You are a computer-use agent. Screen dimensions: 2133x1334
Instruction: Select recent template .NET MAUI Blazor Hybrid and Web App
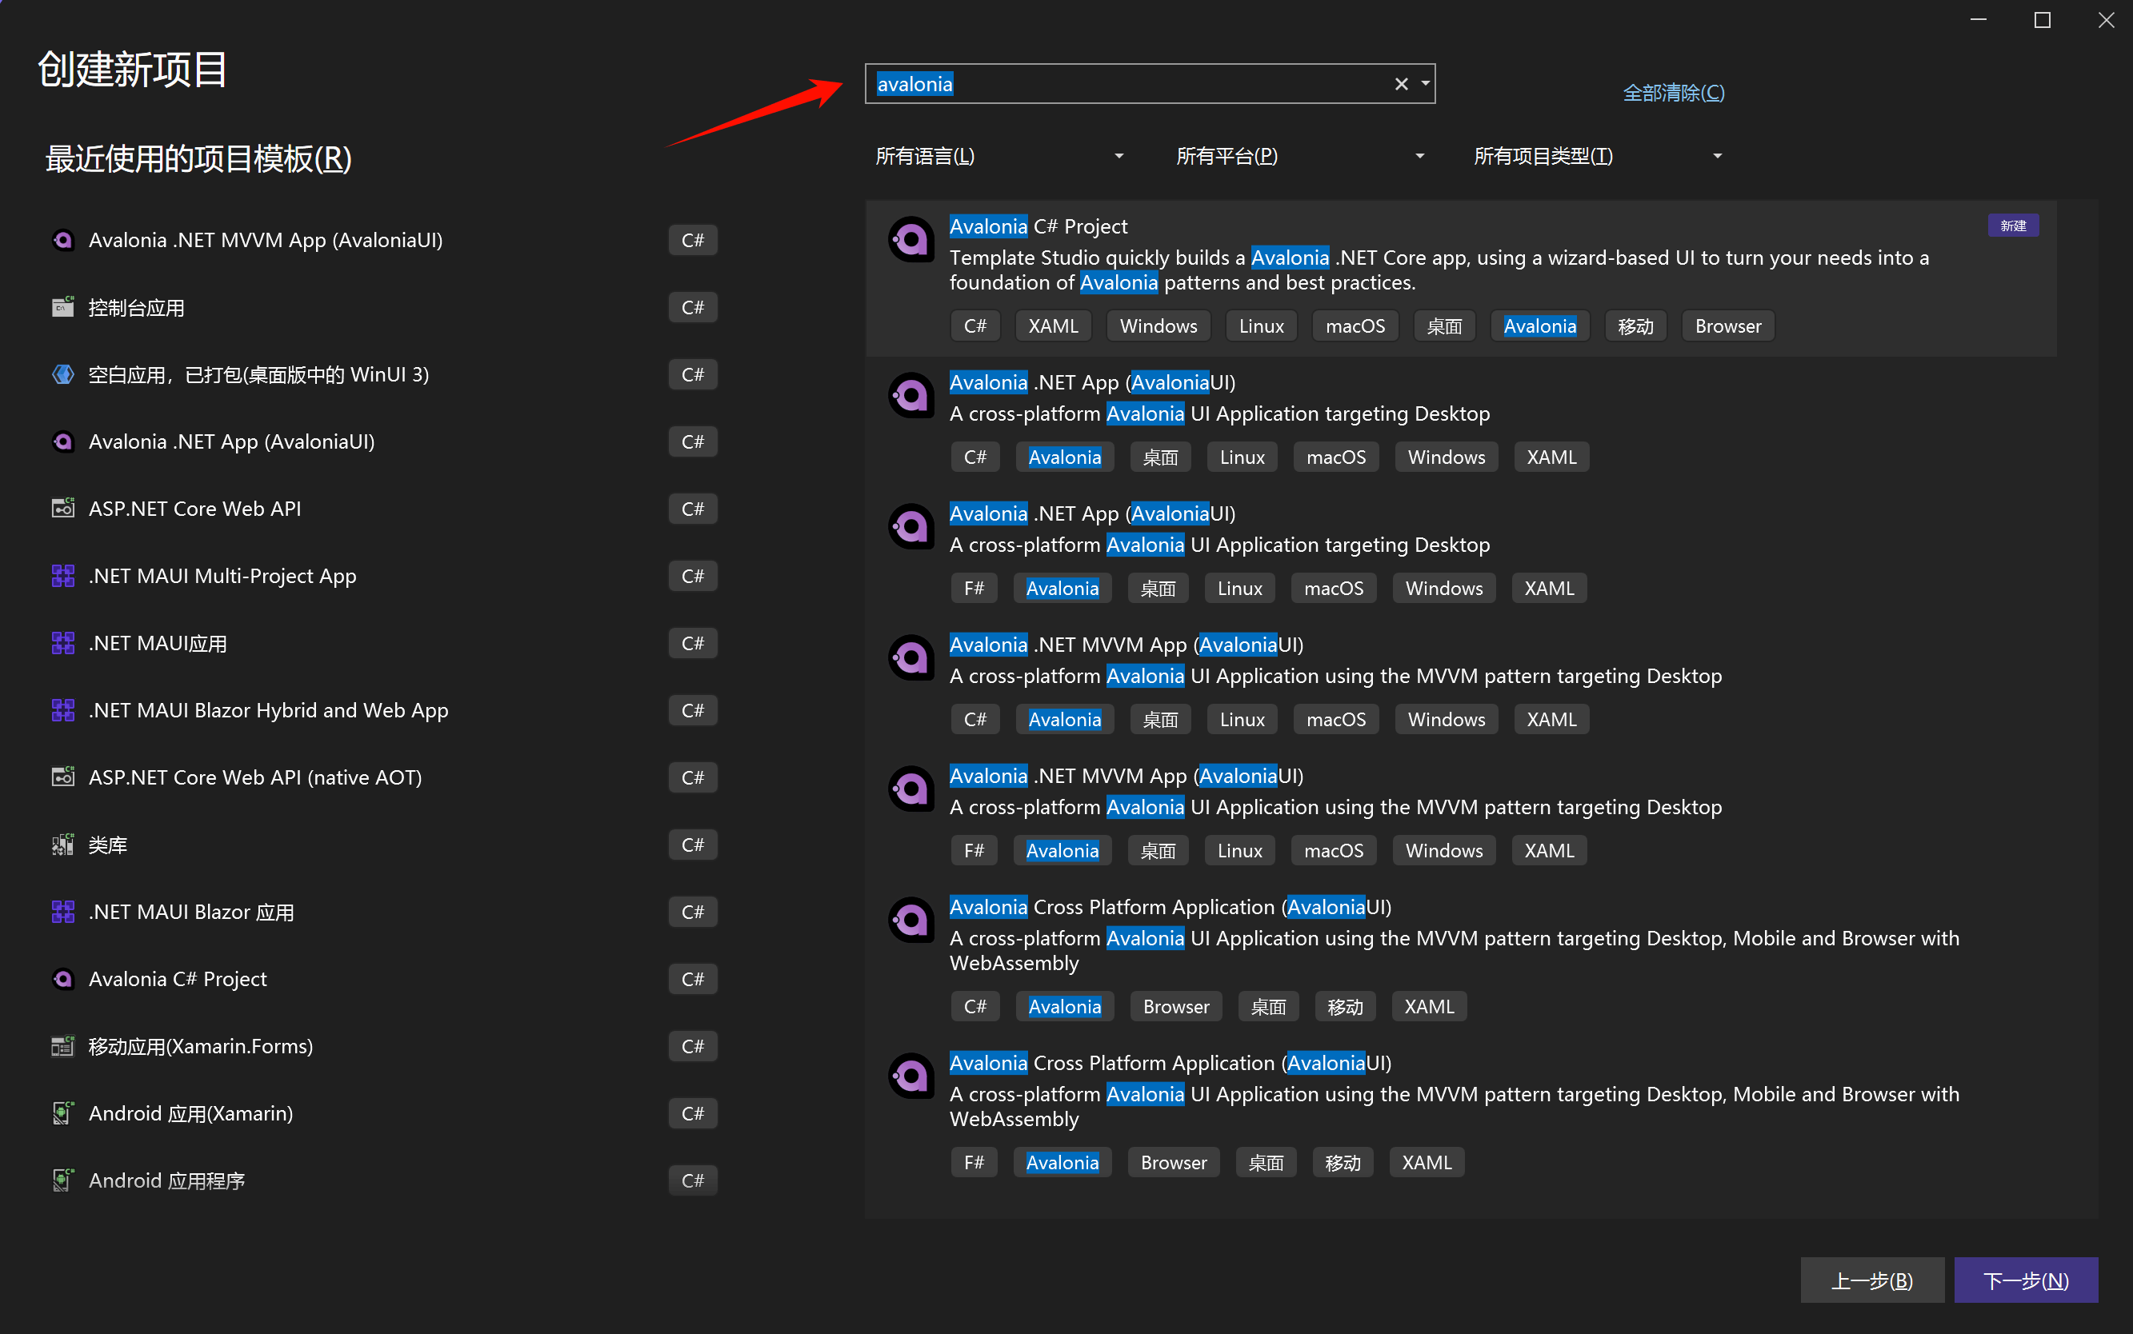(384, 710)
